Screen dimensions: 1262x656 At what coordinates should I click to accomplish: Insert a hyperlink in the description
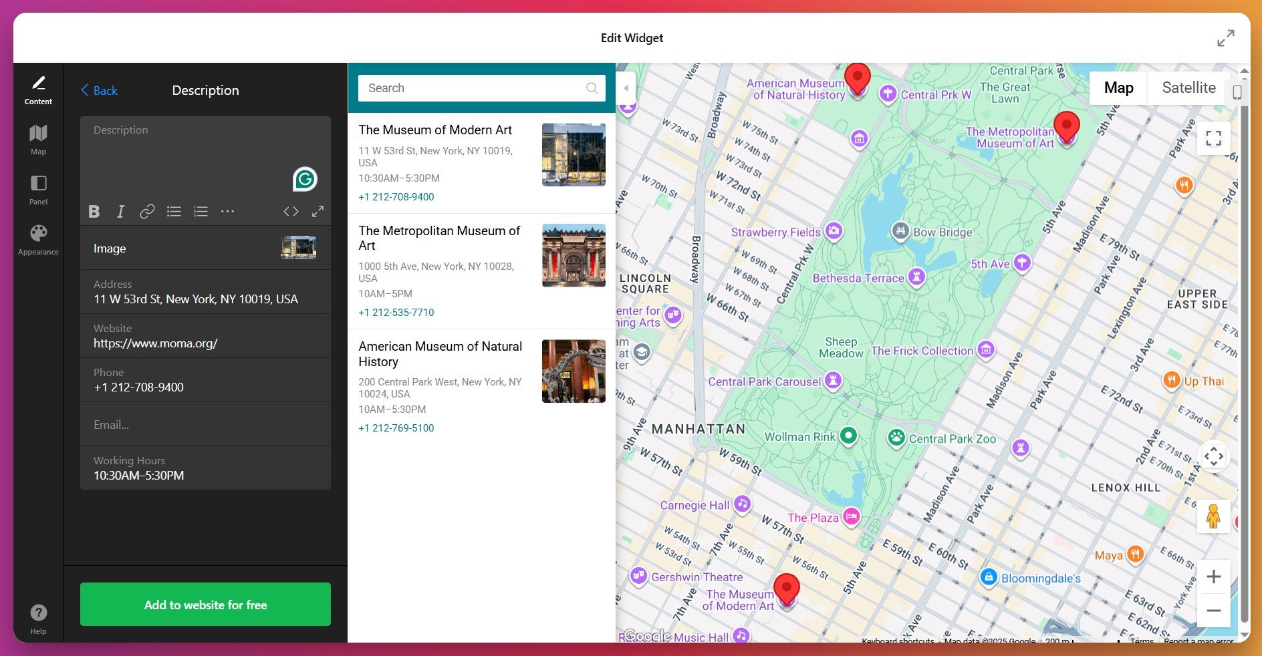147,211
